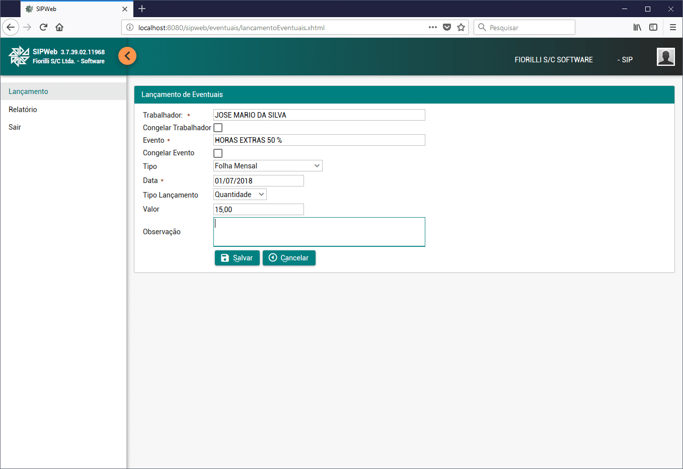Open the Tipo dropdown showing Folha Mensal

[x=268, y=166]
